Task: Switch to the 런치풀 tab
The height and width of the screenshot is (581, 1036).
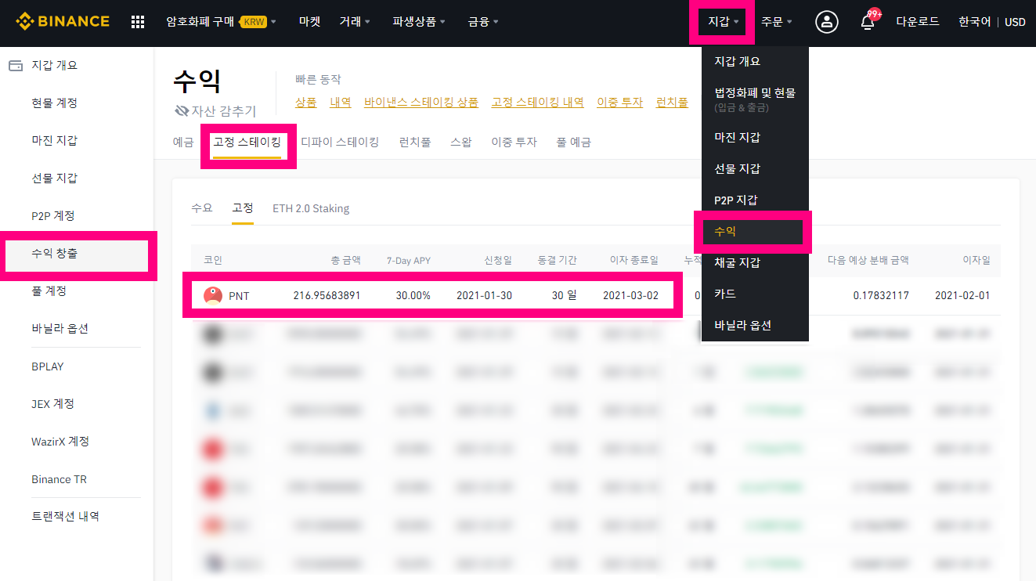Action: point(415,143)
